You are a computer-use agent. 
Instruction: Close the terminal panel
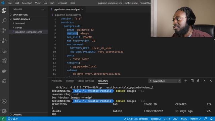[x=211, y=81]
